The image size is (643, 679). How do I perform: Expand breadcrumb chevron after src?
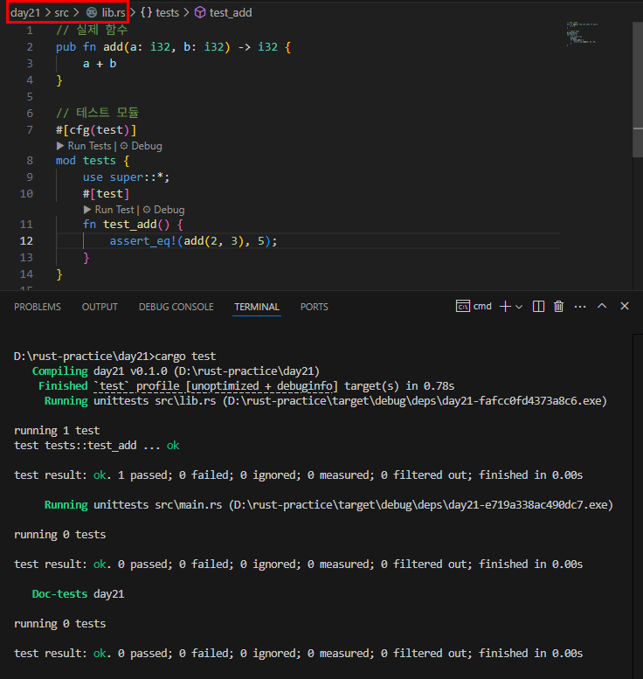coord(76,12)
